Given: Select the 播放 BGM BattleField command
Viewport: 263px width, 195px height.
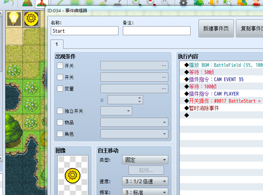Looking at the screenshot, I should (x=222, y=65).
